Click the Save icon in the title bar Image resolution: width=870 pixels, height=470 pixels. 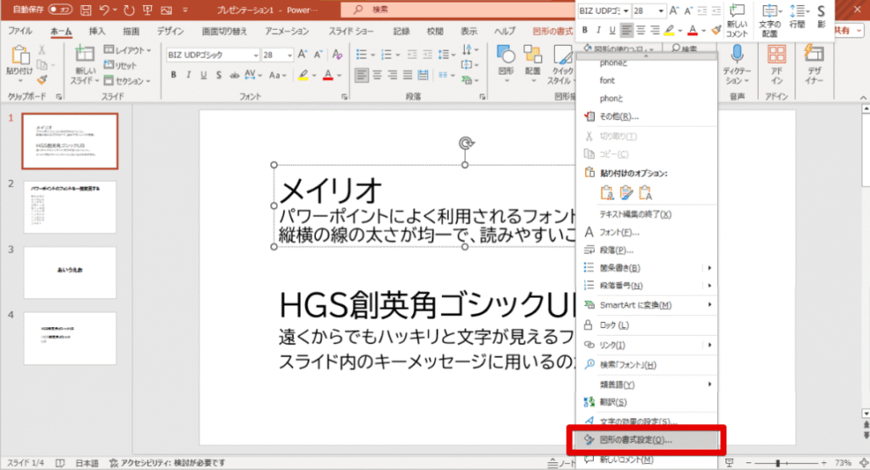coord(86,9)
